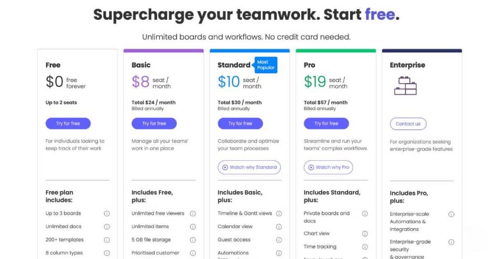Click Try for free under Basic plan
The image size is (493, 259).
(x=154, y=124)
